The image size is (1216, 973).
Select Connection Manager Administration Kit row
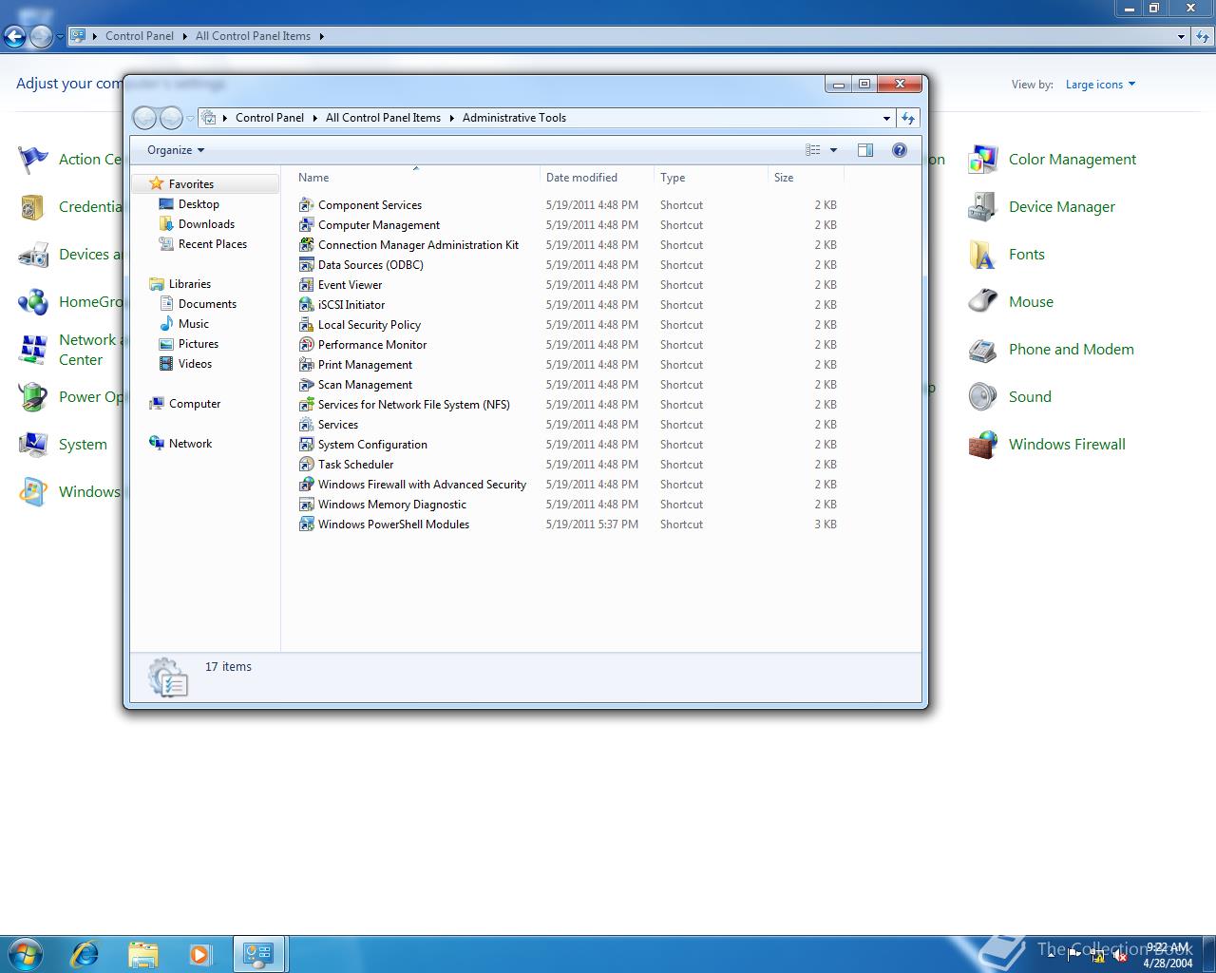[568, 245]
